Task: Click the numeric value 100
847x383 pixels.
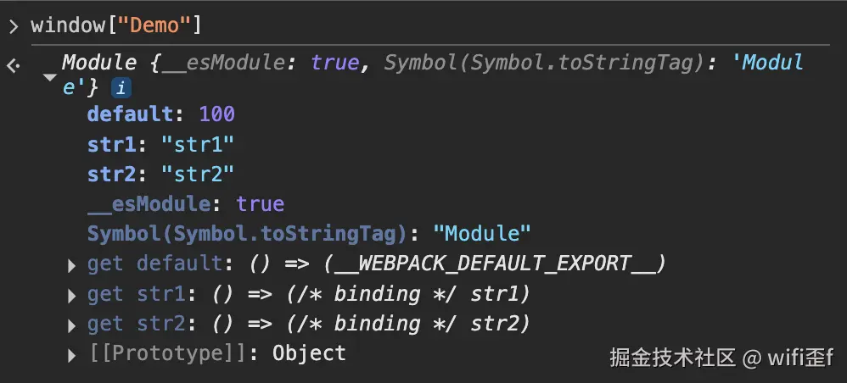Action: (x=216, y=114)
